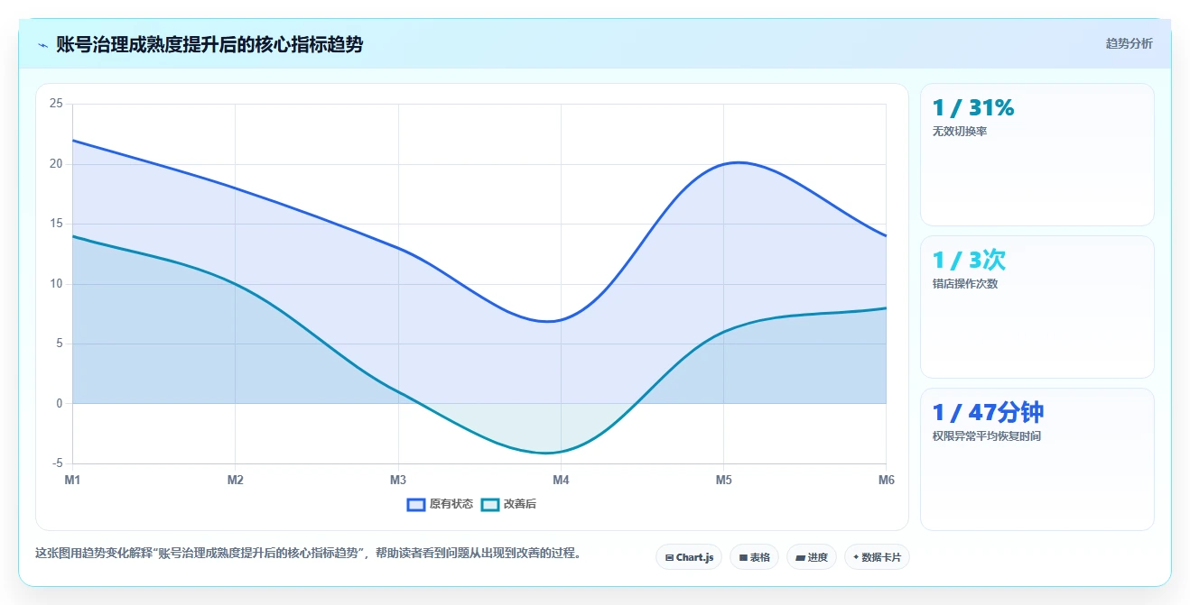Click the 1 / 3次 metric value
The height and width of the screenshot is (605, 1190).
[969, 261]
